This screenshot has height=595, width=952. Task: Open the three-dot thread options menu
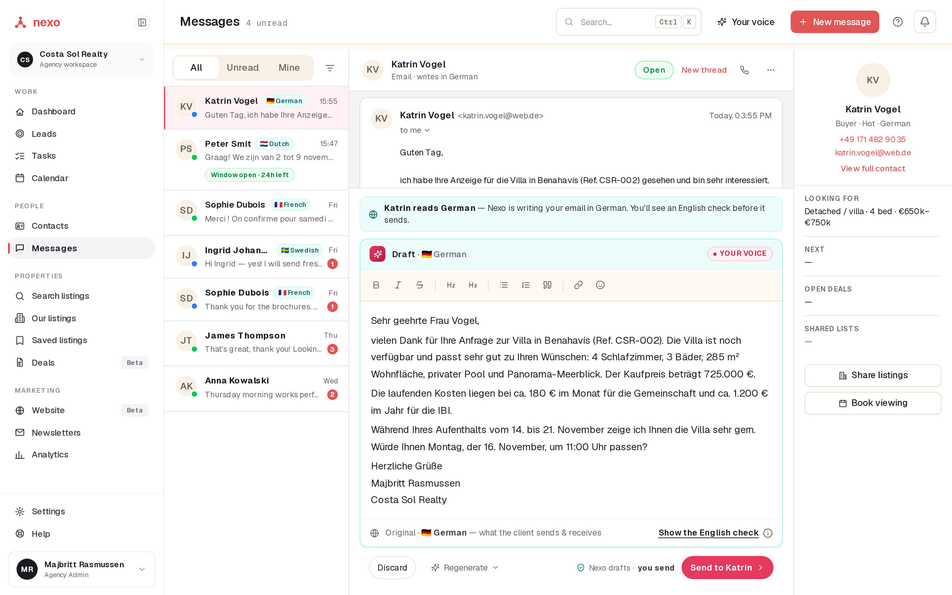point(771,70)
